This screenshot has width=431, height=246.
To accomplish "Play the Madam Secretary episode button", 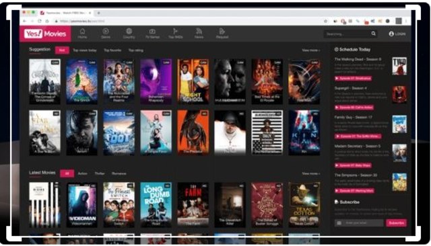I will [353, 165].
